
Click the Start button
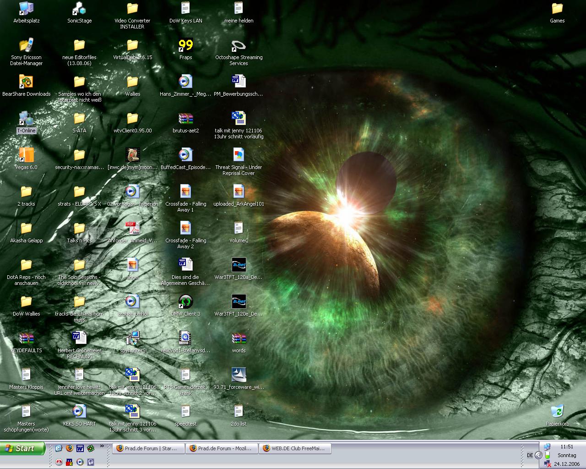[23, 448]
